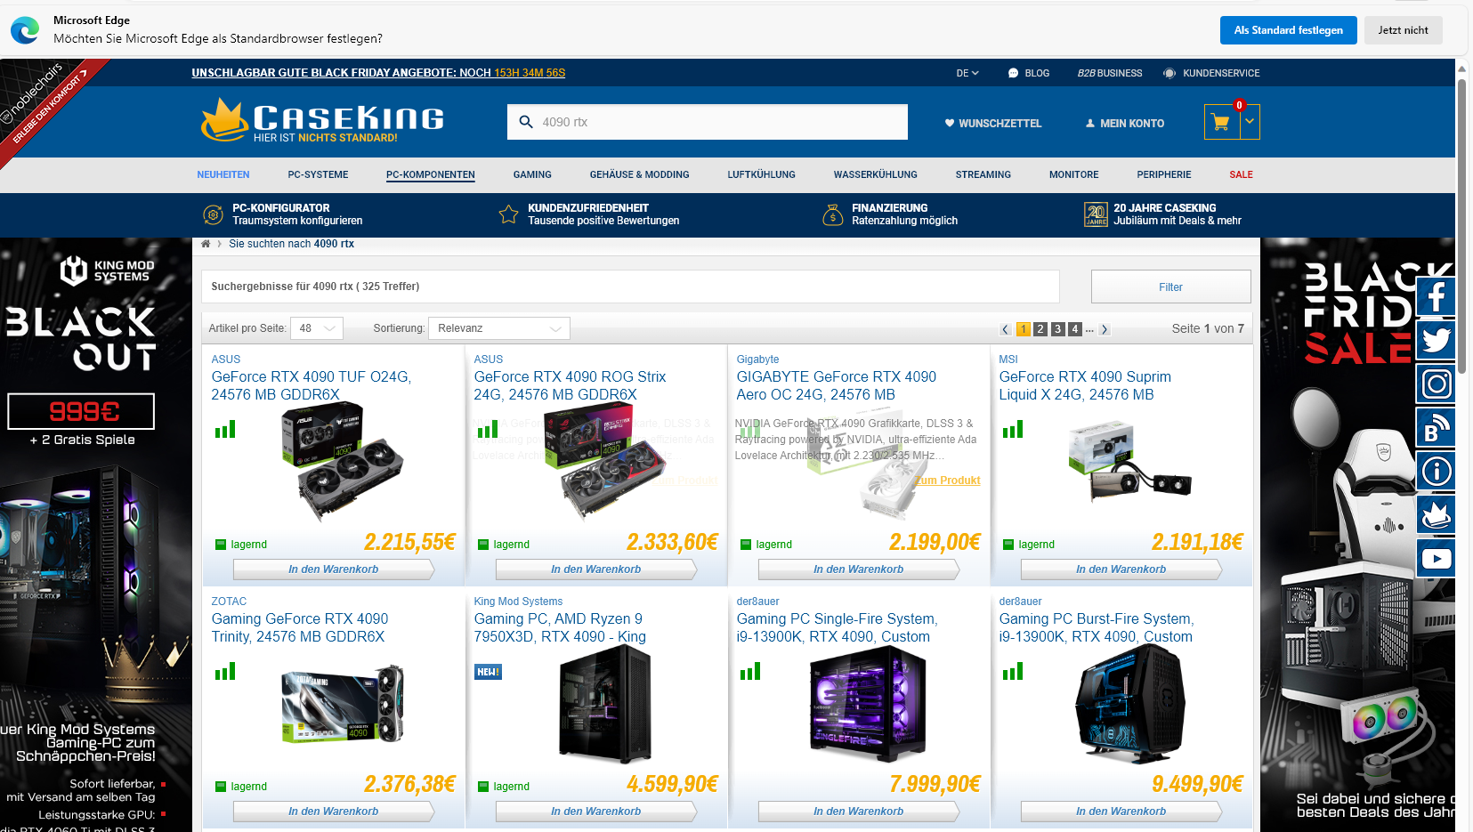1473x832 pixels.
Task: Open Twitter social sidebar icon
Action: click(x=1436, y=340)
